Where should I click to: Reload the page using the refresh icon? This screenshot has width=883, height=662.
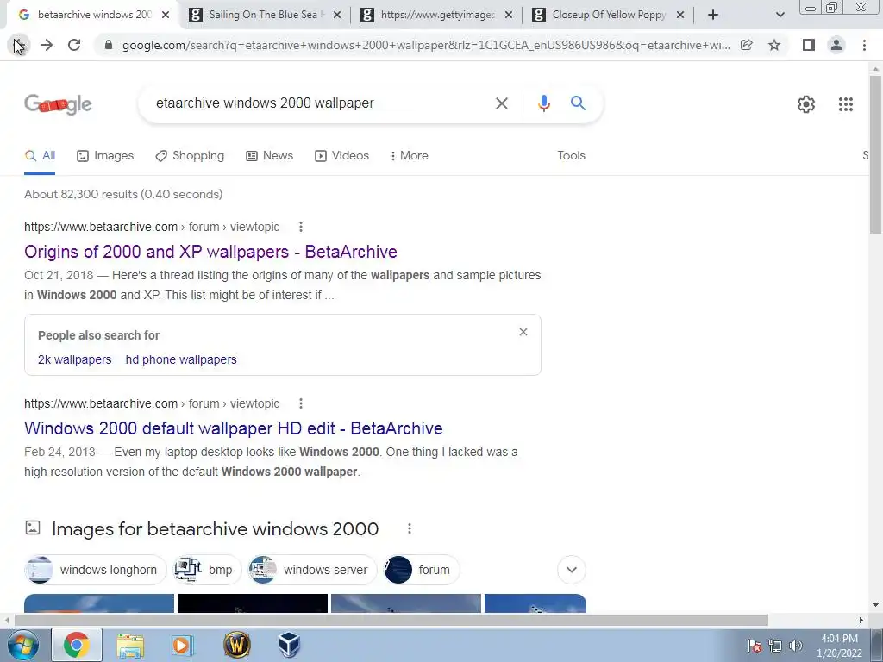[74, 45]
